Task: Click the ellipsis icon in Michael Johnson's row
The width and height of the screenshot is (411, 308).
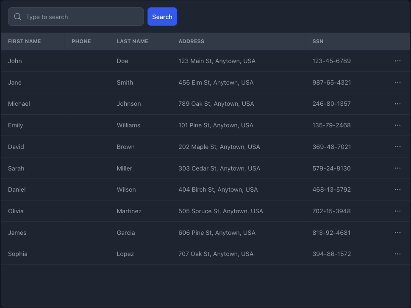Action: pos(397,104)
